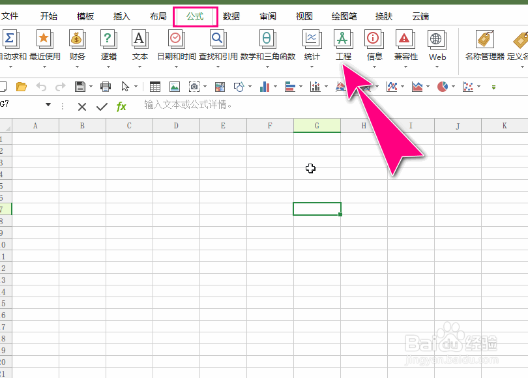Select column header D
The image size is (528, 378).
point(176,126)
